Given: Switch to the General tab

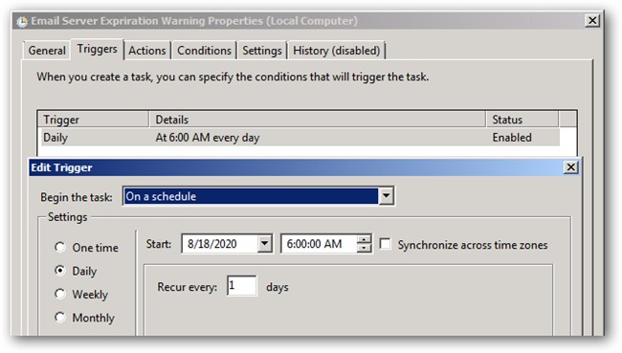Looking at the screenshot, I should pyautogui.click(x=47, y=51).
